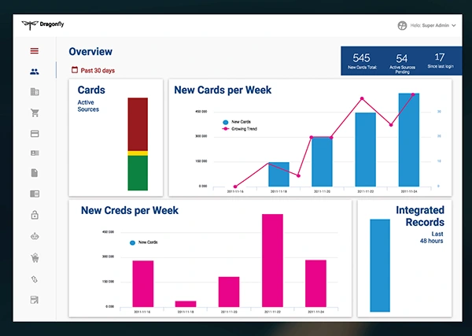Click the trend point above the 2011-11-22 bar

[x=362, y=98]
